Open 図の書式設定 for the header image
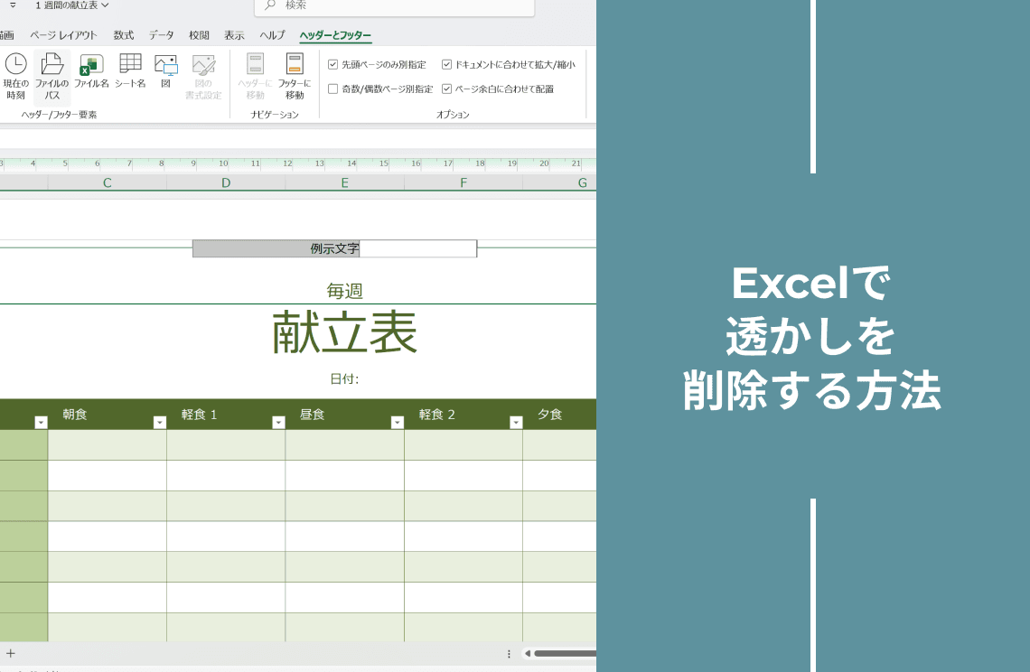The height and width of the screenshot is (672, 1030). click(x=202, y=77)
